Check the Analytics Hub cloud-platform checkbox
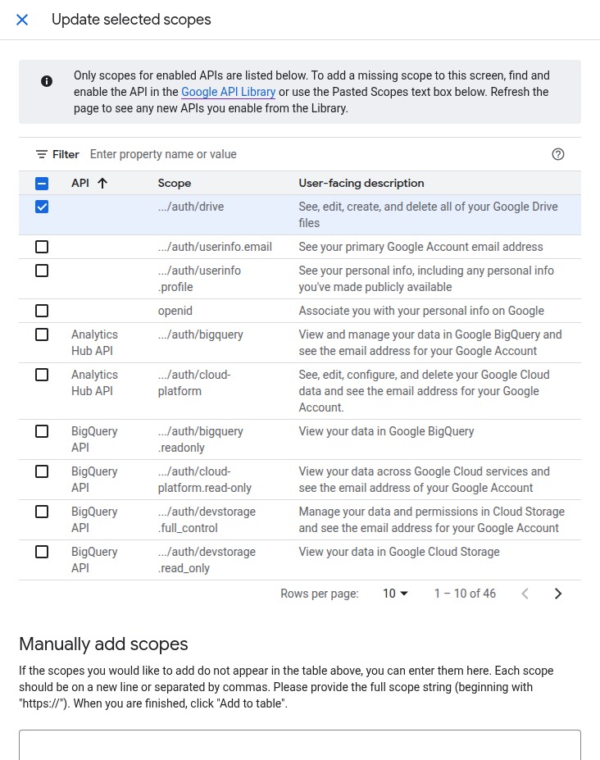Screen dimensions: 600x760 click(42, 375)
